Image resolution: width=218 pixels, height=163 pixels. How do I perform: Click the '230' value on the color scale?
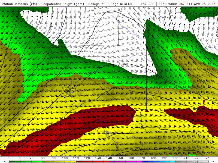[208, 158]
